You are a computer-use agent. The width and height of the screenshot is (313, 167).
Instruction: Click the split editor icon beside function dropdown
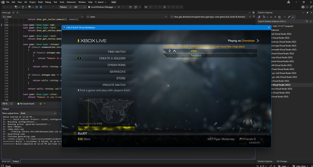253,17
